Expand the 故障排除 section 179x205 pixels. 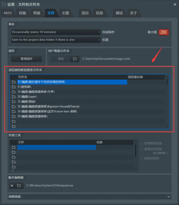point(89,197)
